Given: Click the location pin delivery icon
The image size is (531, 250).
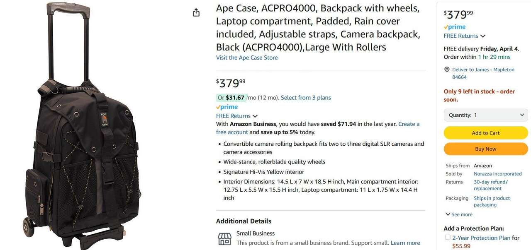Looking at the screenshot, I should (447, 70).
